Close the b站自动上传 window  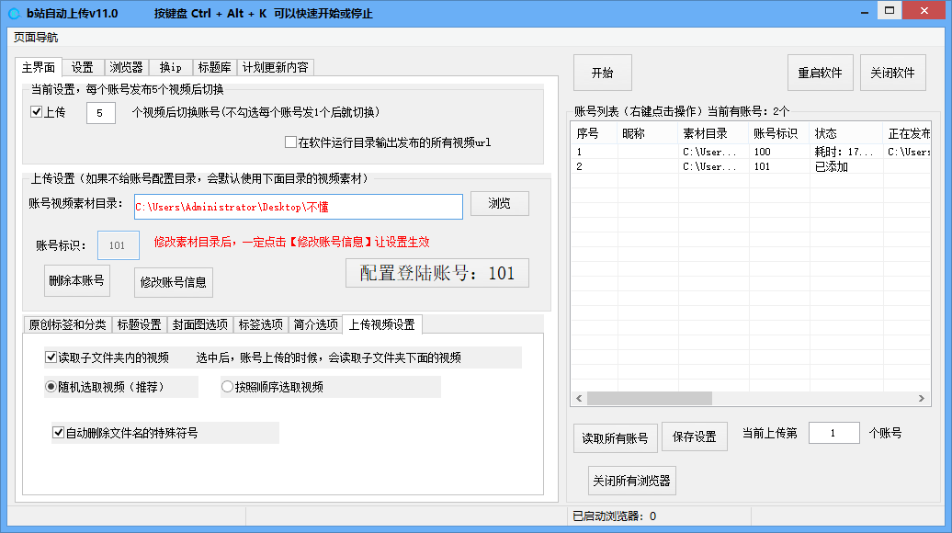click(924, 11)
